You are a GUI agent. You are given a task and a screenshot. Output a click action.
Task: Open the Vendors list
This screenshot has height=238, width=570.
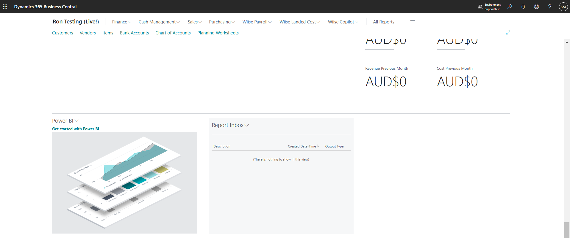click(x=88, y=33)
